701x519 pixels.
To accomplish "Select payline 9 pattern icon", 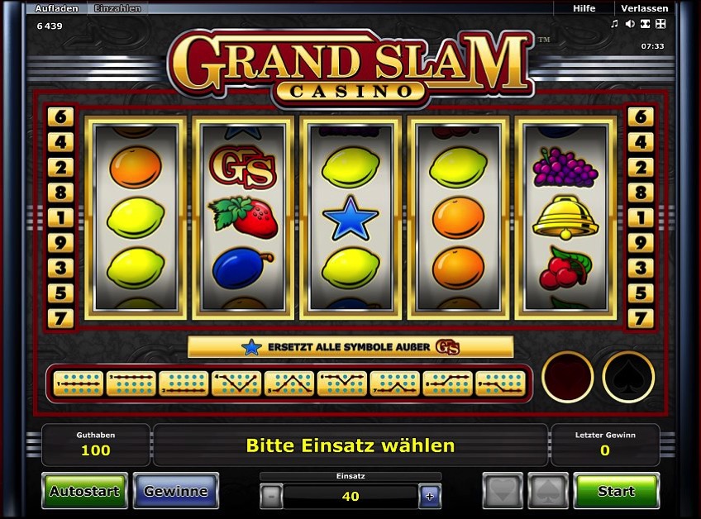I will (x=500, y=383).
